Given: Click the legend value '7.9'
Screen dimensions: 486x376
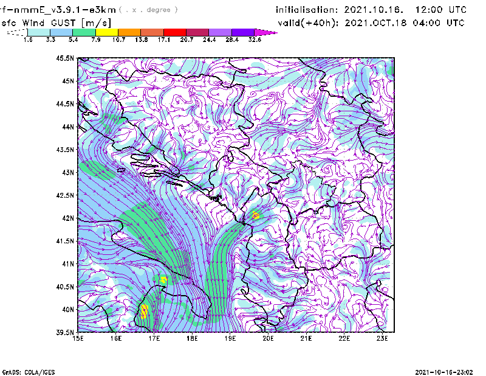Looking at the screenshot, I should click(96, 40).
